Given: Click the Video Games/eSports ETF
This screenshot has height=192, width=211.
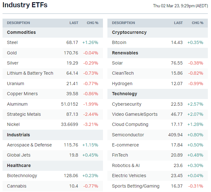Looking at the screenshot, I should tap(135, 114).
